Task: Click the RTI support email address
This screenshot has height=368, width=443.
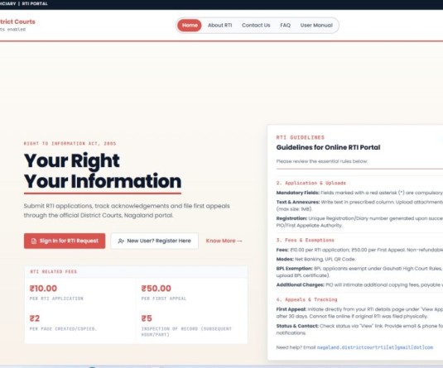Action: (375, 347)
